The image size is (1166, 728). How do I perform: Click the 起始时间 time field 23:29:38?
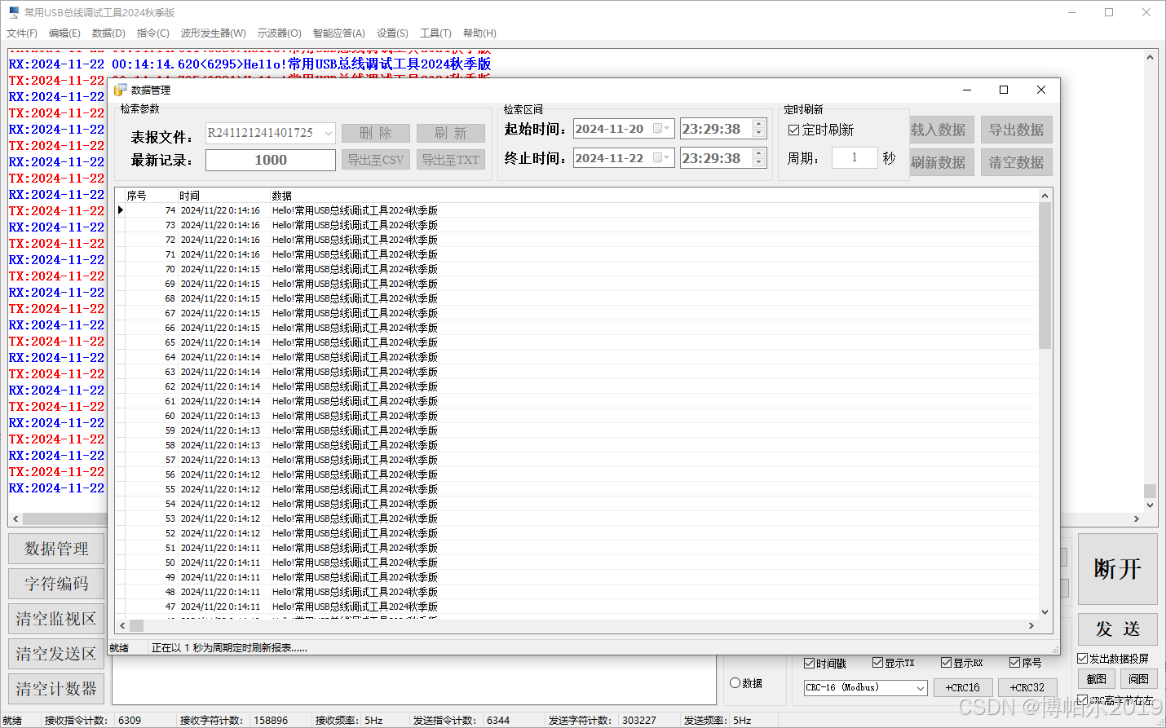point(715,129)
